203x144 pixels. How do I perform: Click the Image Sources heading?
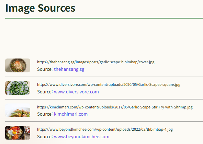(x=40, y=8)
